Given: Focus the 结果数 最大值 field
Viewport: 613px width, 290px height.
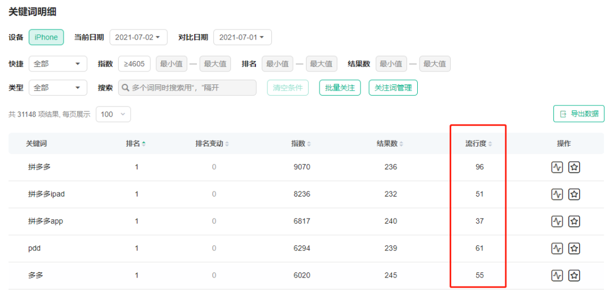Looking at the screenshot, I should [x=435, y=64].
